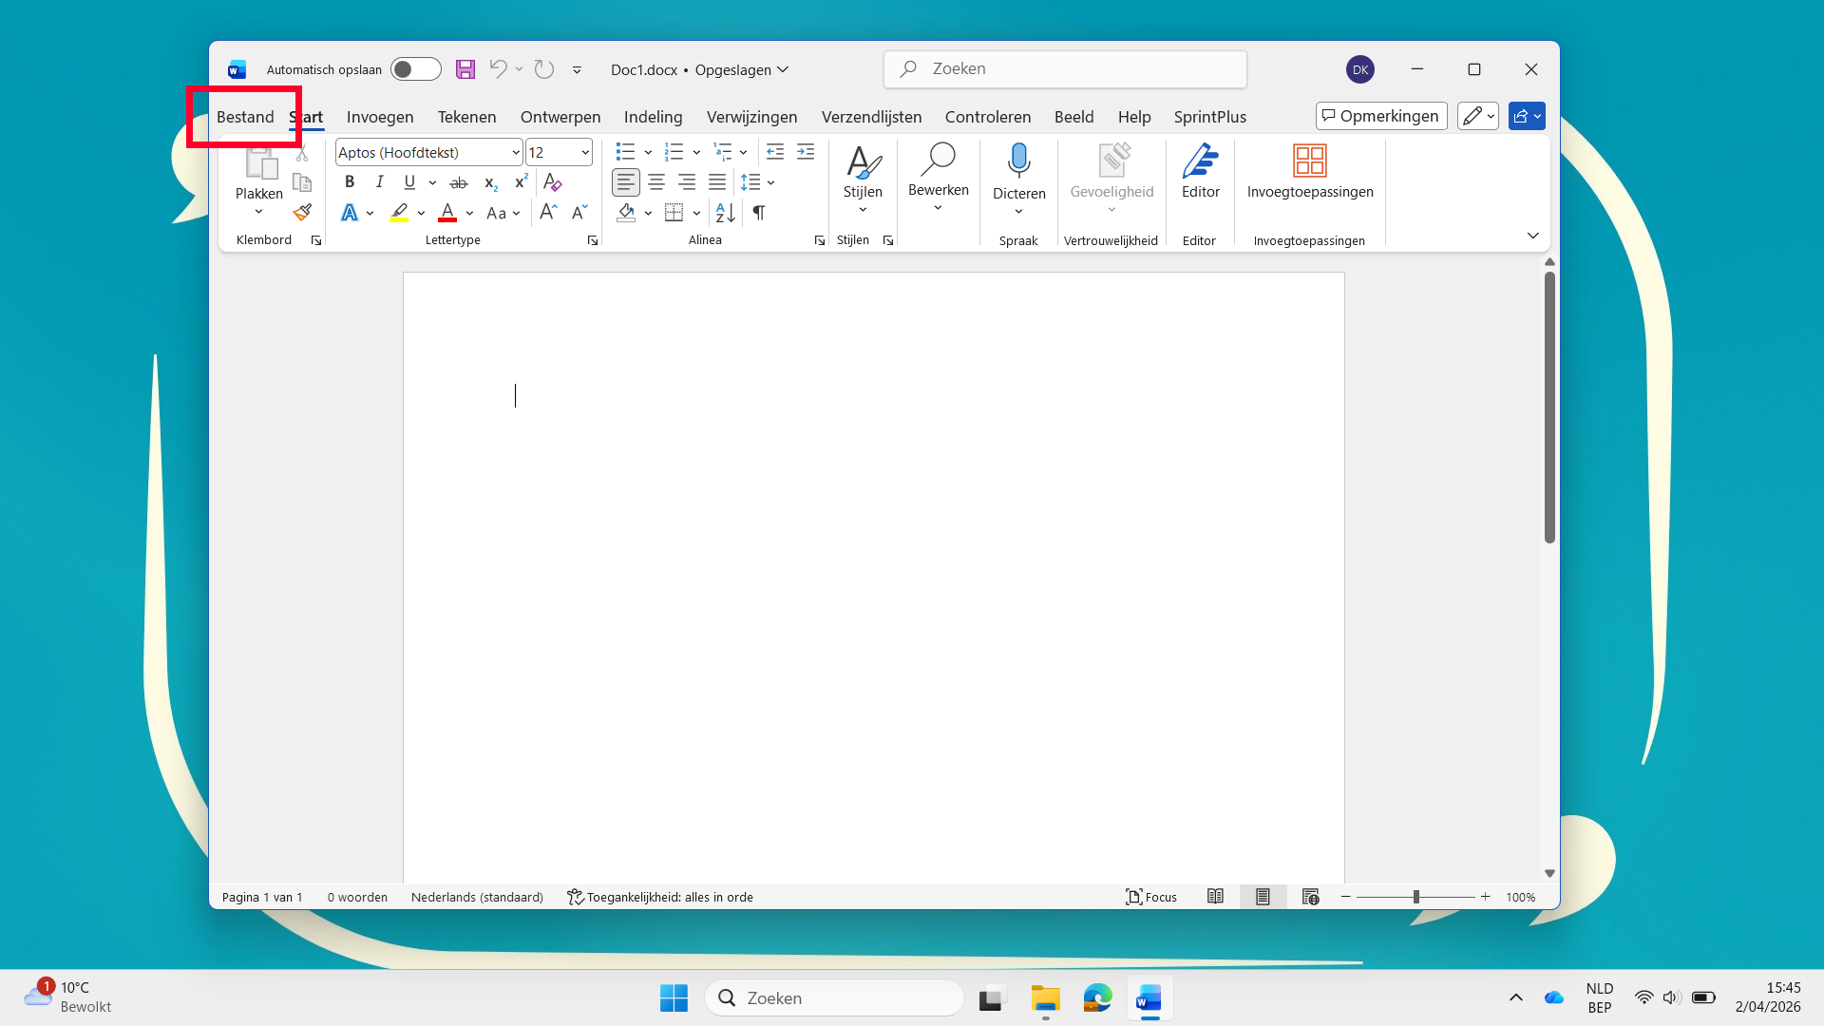The height and width of the screenshot is (1026, 1824).
Task: Save the document using floppy disk icon
Action: (x=465, y=69)
